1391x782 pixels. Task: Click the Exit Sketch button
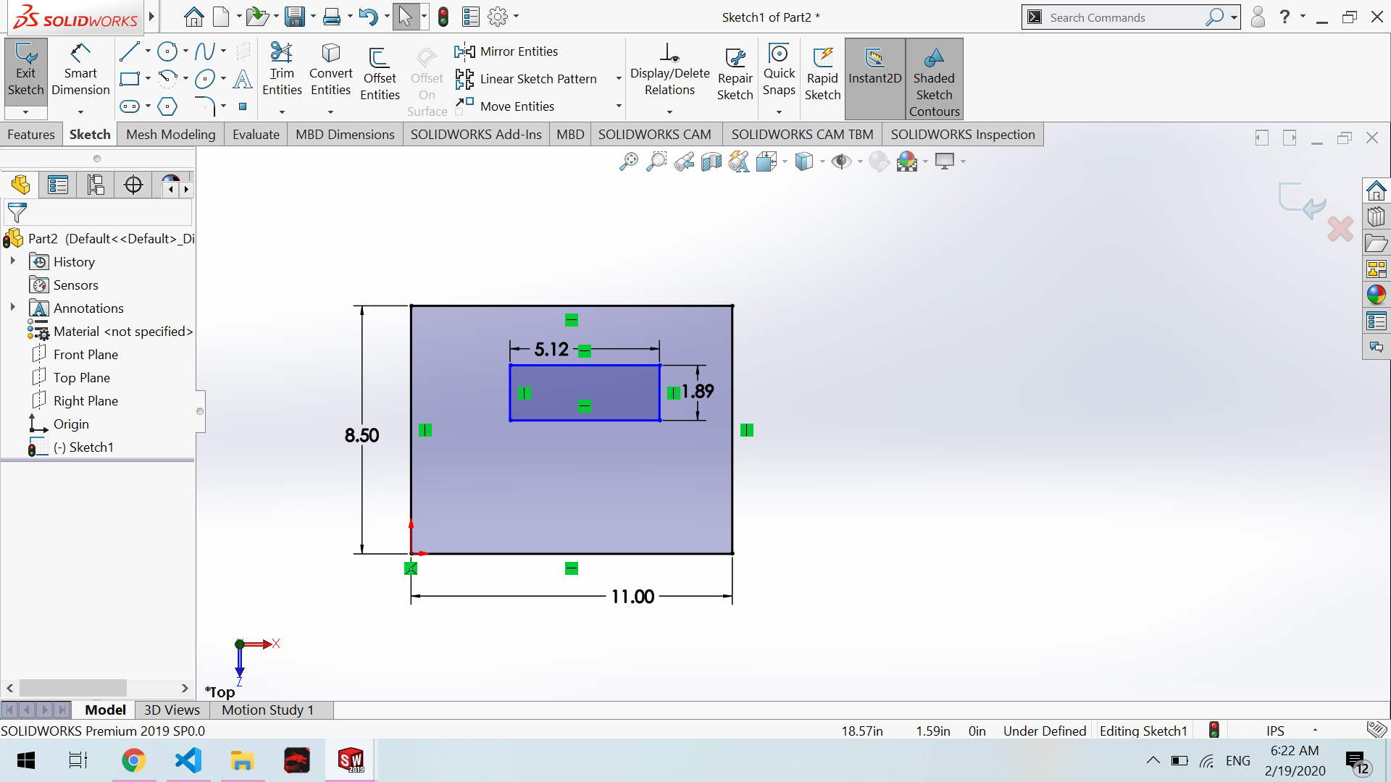(25, 70)
